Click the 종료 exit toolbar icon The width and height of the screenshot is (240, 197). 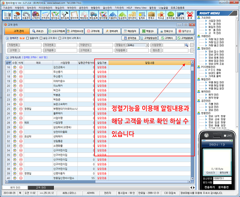[190, 15]
